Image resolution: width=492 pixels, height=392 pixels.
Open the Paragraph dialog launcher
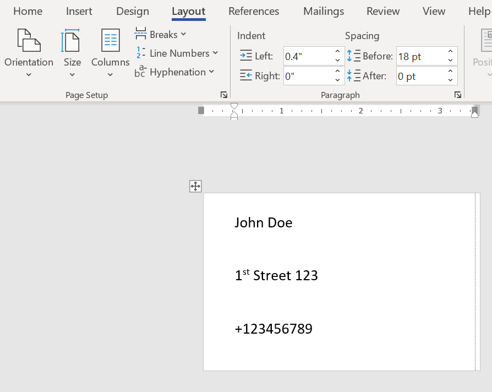coord(458,95)
